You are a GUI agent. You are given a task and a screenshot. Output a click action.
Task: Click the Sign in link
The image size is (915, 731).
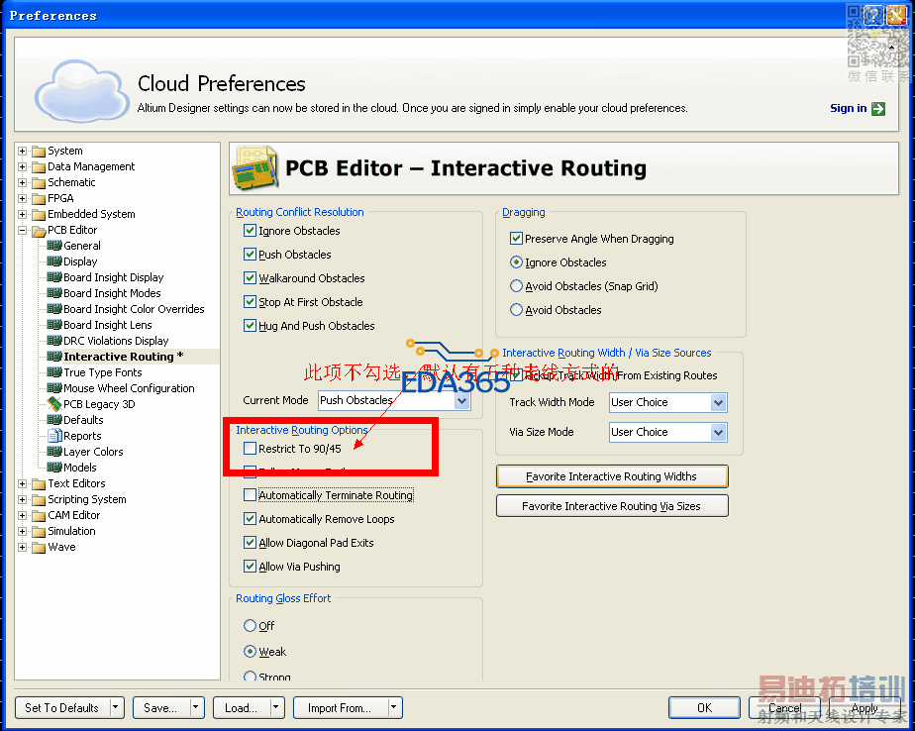[x=848, y=108]
